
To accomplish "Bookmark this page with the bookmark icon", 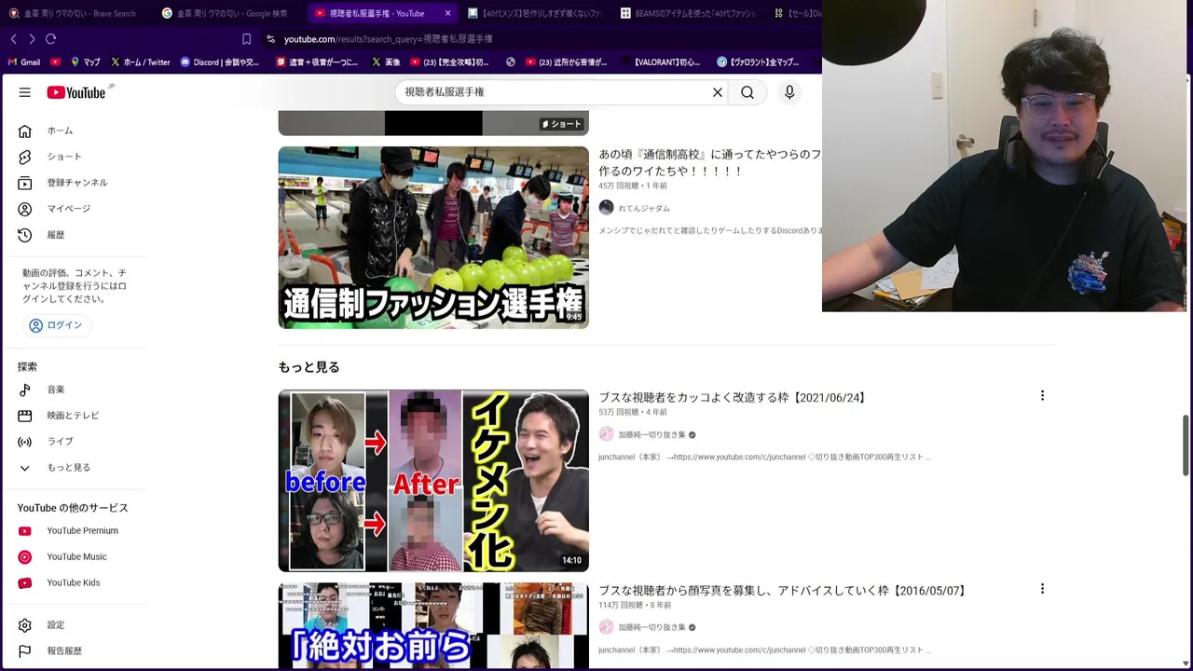I will coord(246,39).
